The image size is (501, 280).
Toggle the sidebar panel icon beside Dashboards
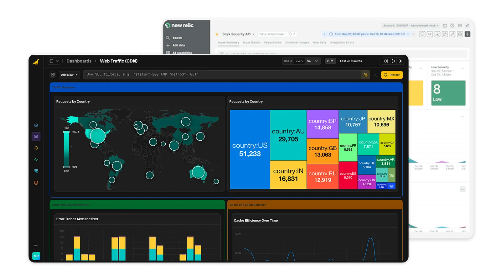coord(51,61)
